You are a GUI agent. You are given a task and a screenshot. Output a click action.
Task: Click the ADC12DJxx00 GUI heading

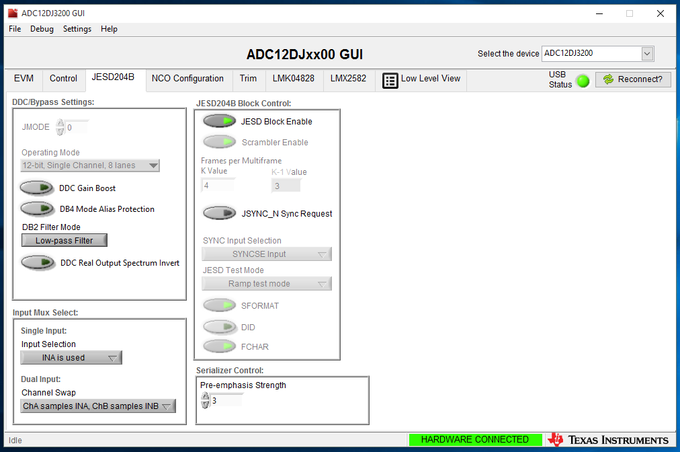(x=305, y=54)
